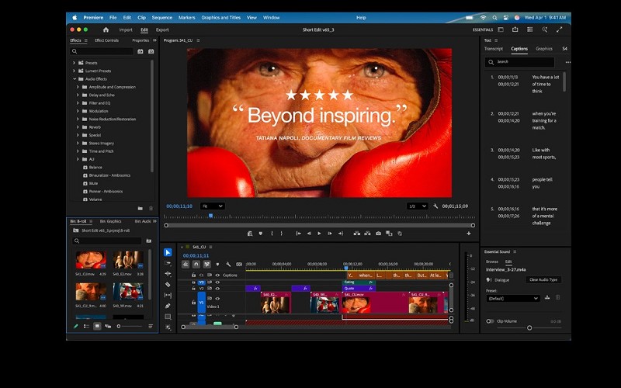The height and width of the screenshot is (388, 621).
Task: Click Import in header bar
Action: coord(126,29)
